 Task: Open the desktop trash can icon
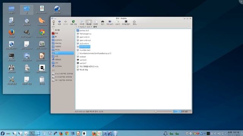pyautogui.click(x=42, y=80)
